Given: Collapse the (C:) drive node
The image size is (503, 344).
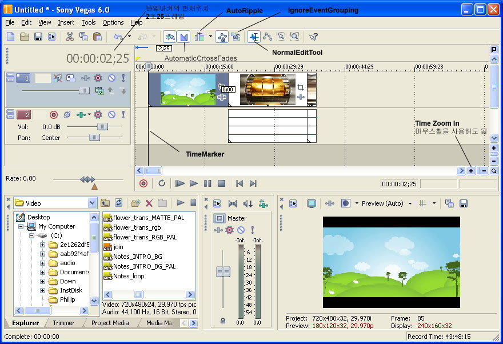Looking at the screenshot, I should point(31,235).
